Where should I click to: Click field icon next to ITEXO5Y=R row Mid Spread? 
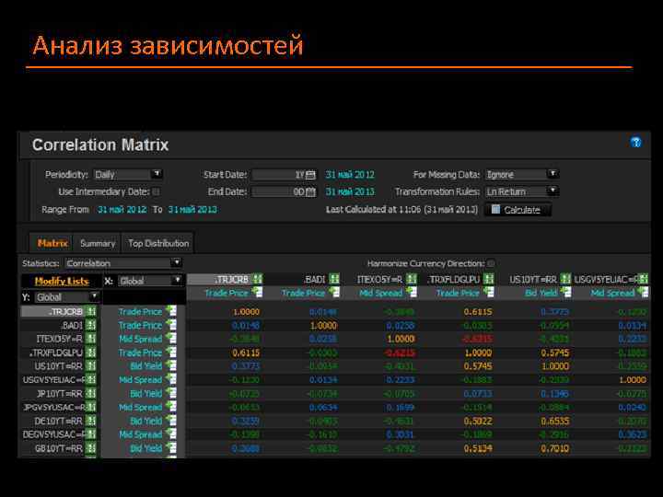(x=171, y=339)
